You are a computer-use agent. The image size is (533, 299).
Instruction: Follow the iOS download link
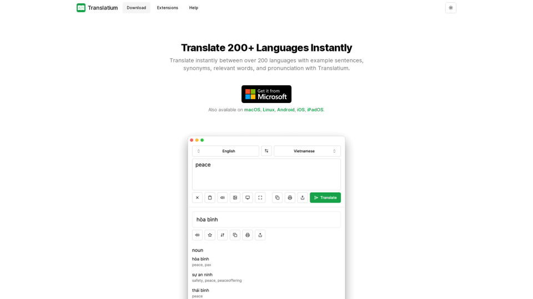300,110
